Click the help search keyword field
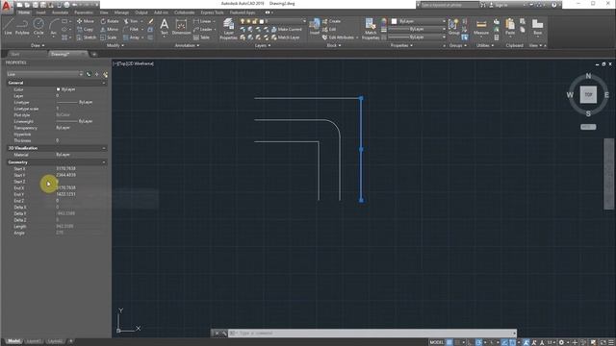 pyautogui.click(x=449, y=5)
